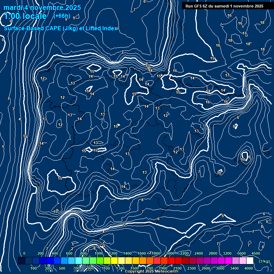This screenshot has height=274, width=274.
Task: Click the legend value "4000"
Action: [249, 268]
